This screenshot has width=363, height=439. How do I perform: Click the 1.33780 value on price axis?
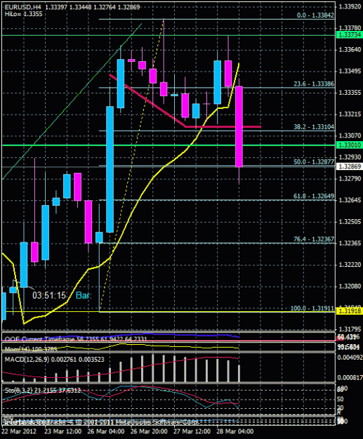point(350,27)
